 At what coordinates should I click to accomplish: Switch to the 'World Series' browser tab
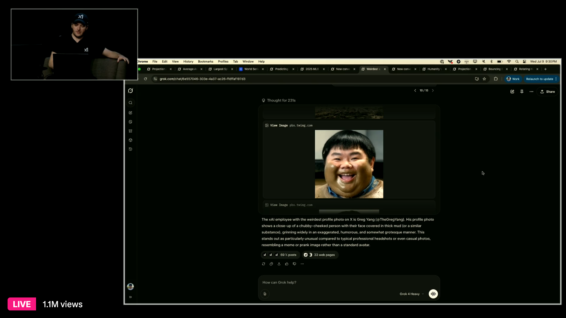[251, 69]
